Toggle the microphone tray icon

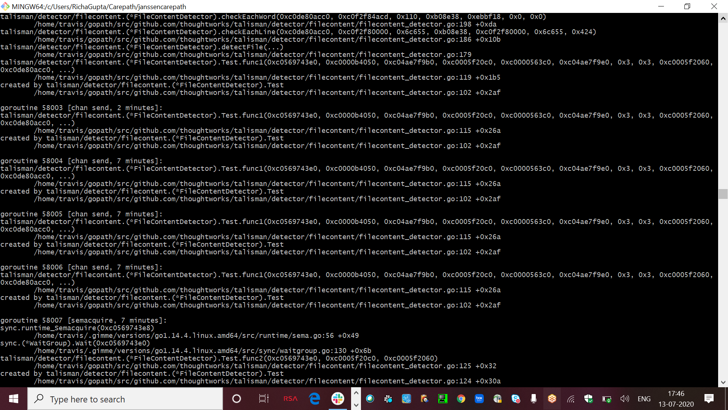[x=533, y=399]
